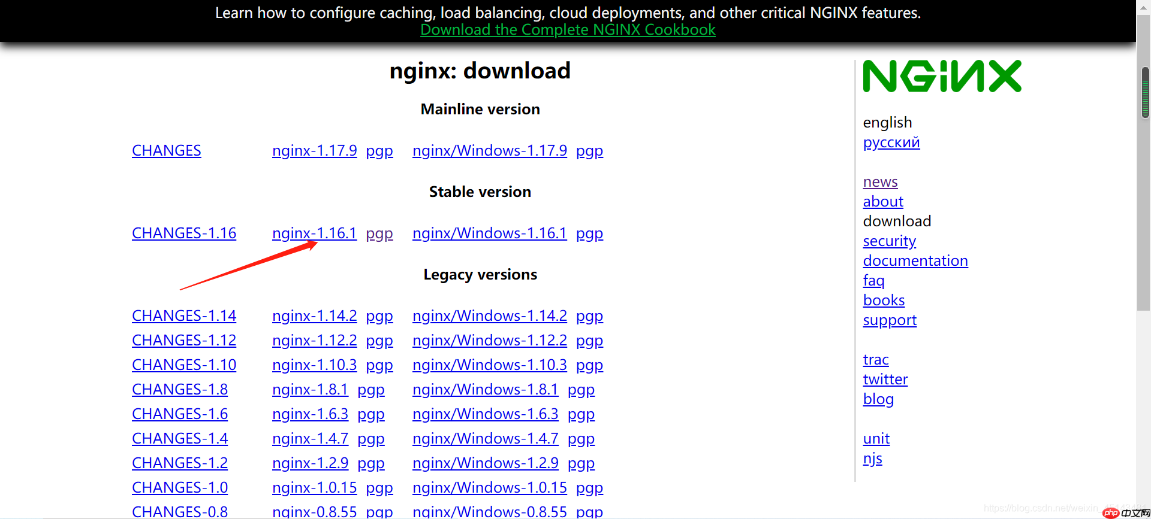Open the Download the Complete NGINX Cookbook link
This screenshot has width=1151, height=519.
(568, 29)
